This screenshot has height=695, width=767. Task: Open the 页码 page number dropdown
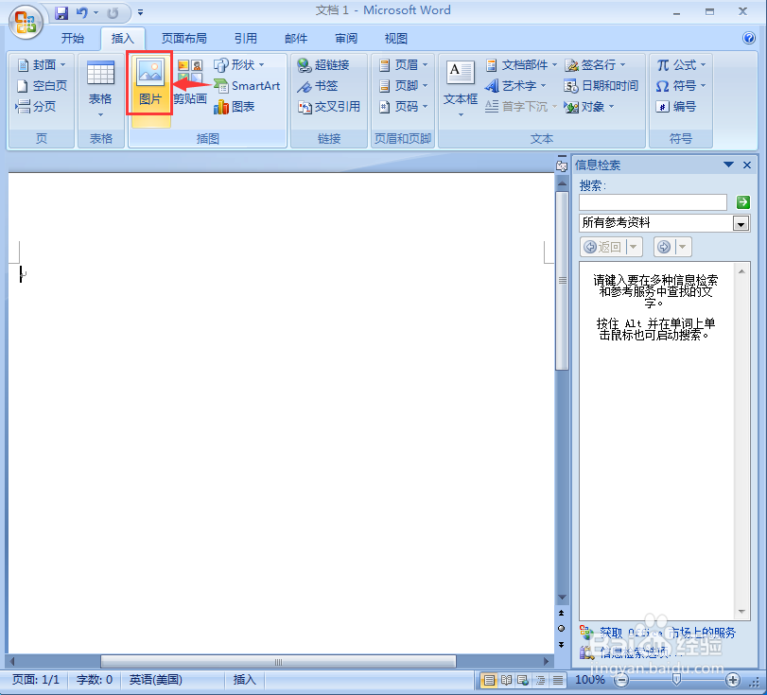403,106
